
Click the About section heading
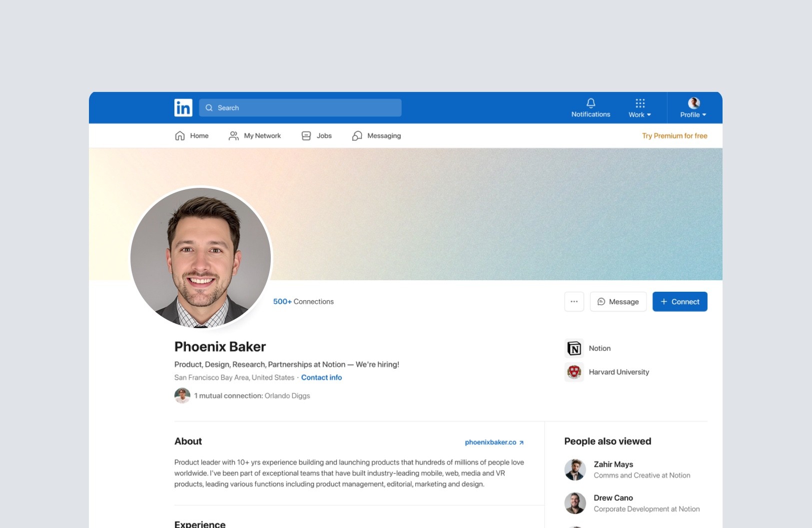point(188,441)
